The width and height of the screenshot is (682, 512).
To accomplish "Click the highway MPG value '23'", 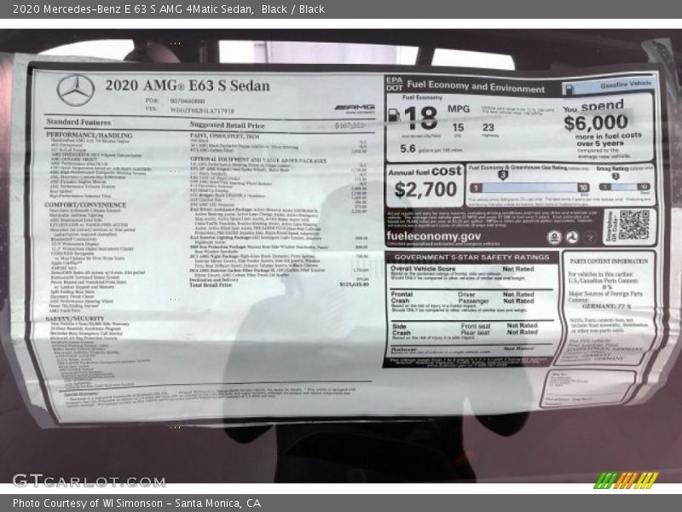I will 488,127.
